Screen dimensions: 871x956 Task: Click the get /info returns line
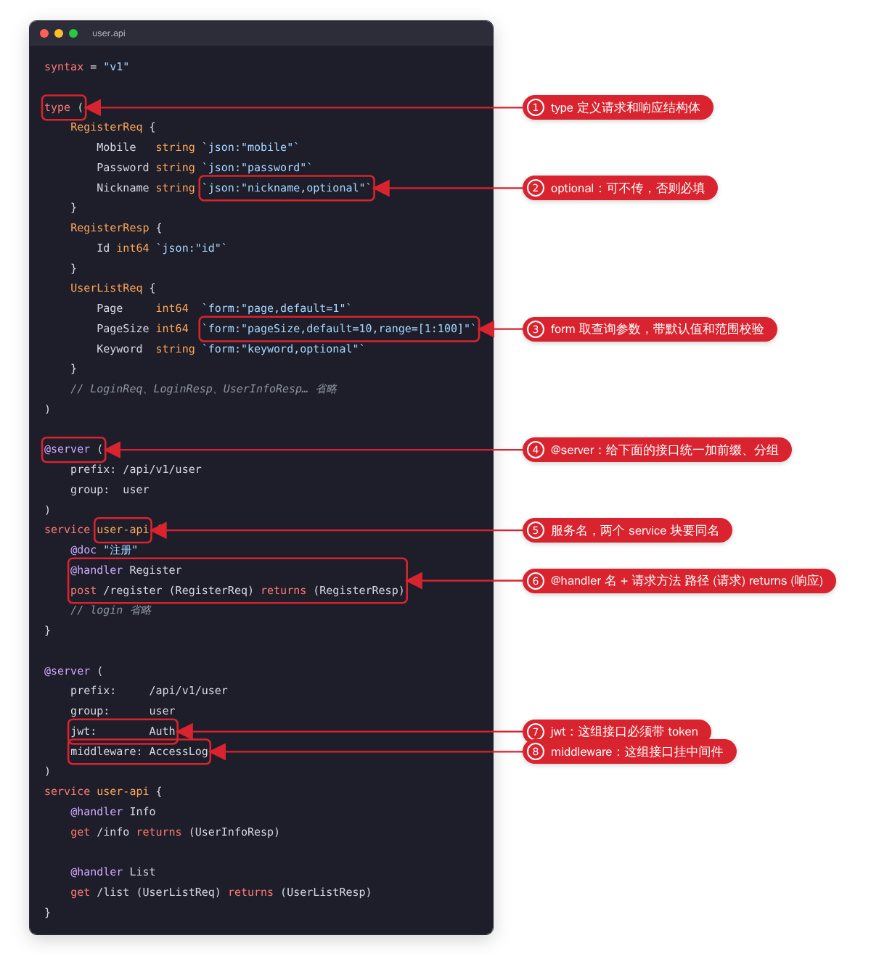(x=175, y=832)
